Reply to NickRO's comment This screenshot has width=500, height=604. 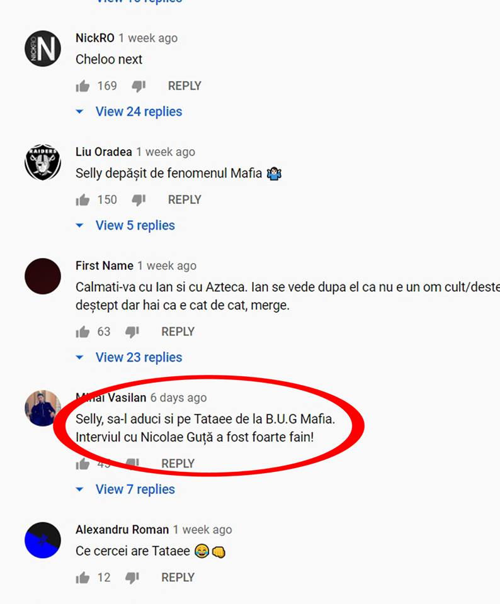(x=185, y=86)
